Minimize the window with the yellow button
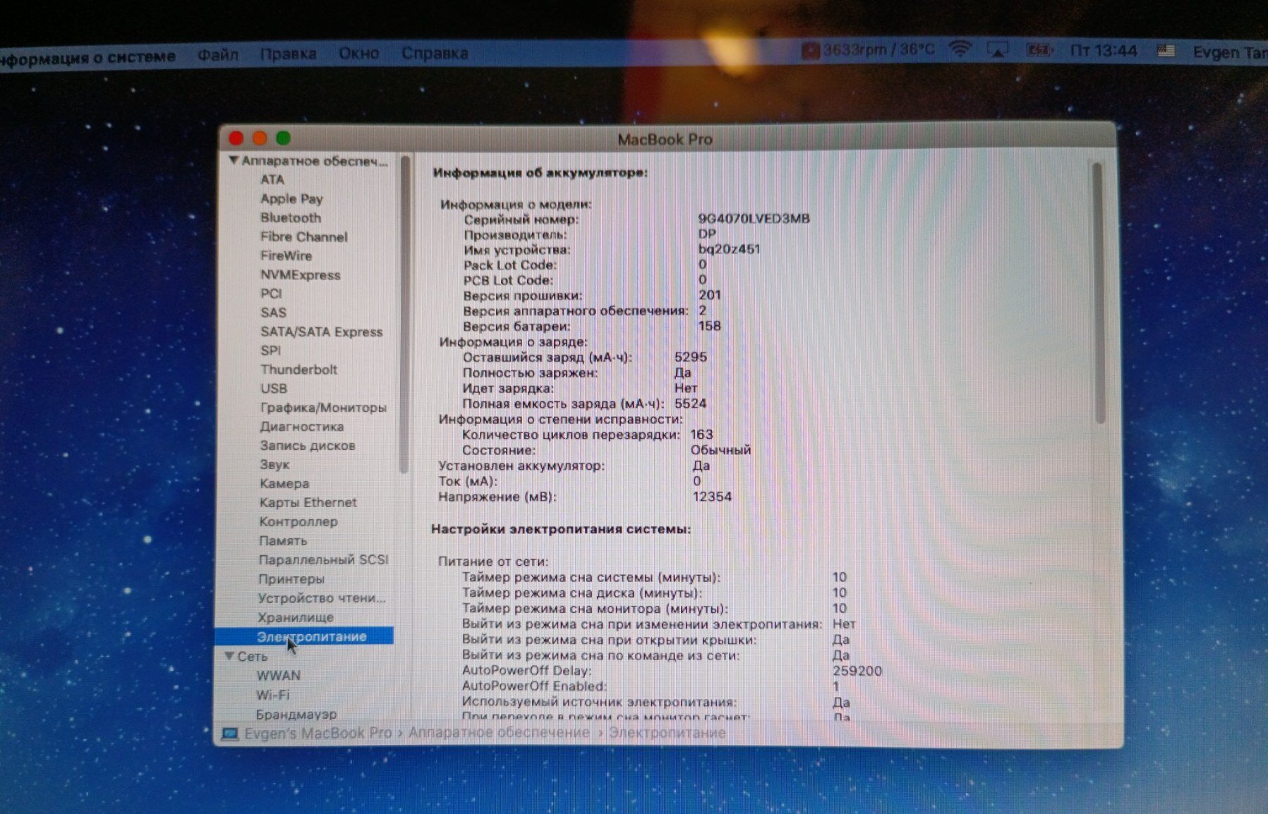Screen dimensions: 1268x814 pyautogui.click(x=260, y=138)
